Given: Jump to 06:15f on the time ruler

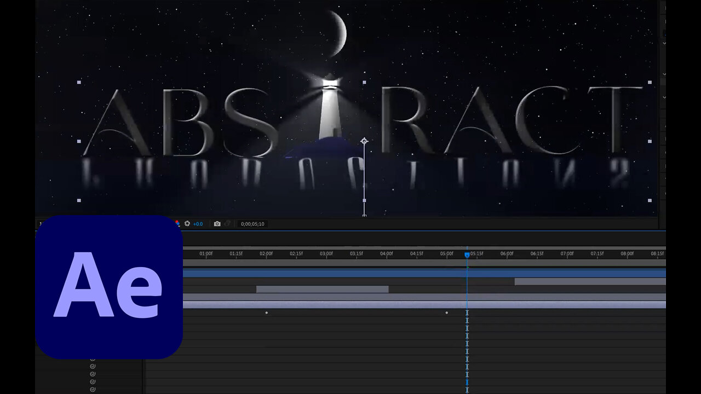Looking at the screenshot, I should 537,253.
